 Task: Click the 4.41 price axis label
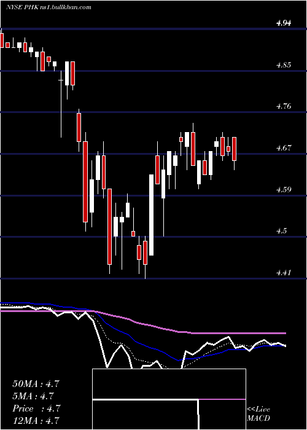(x=284, y=273)
